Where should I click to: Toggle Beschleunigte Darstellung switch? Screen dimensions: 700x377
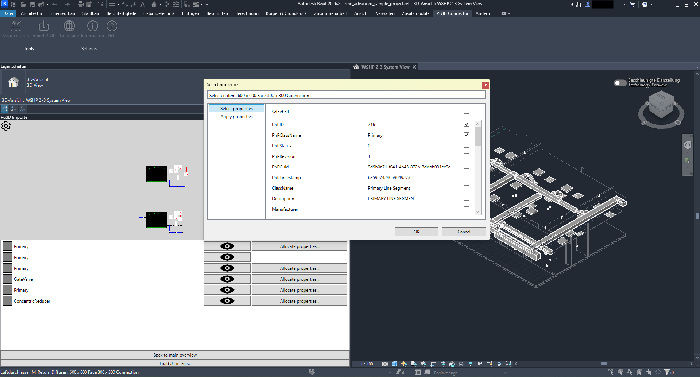619,83
